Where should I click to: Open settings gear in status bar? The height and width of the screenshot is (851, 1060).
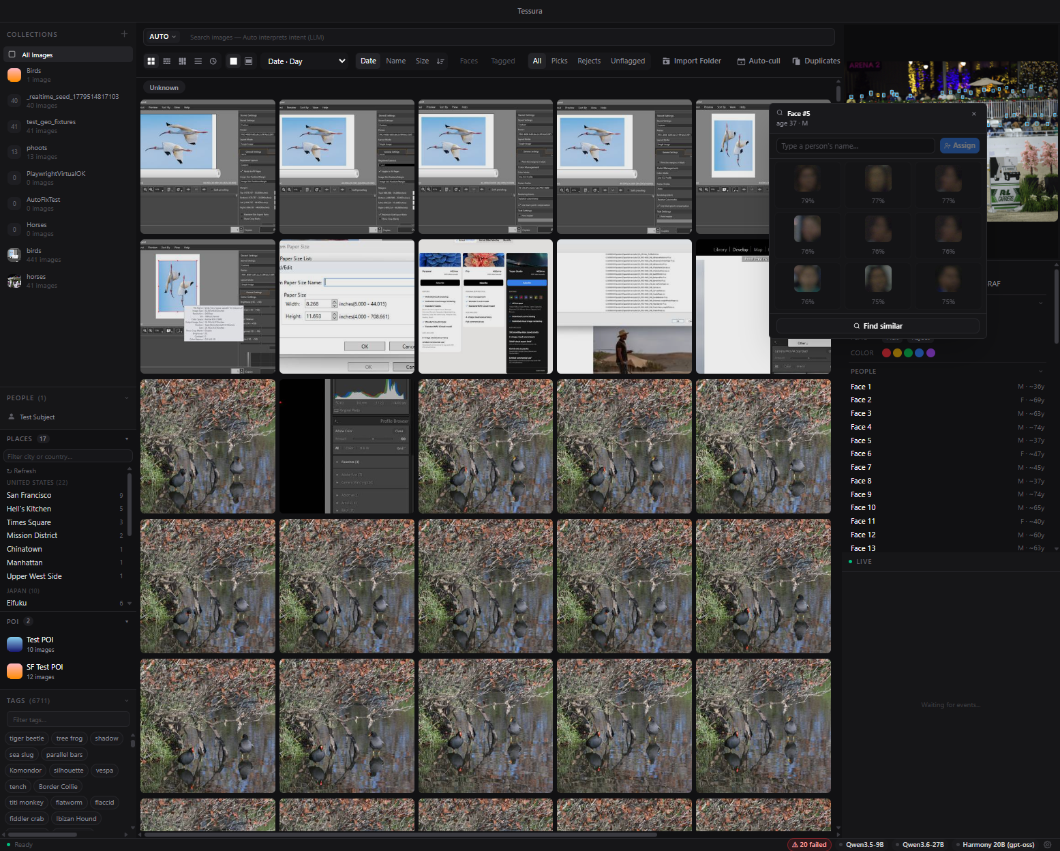click(1048, 845)
